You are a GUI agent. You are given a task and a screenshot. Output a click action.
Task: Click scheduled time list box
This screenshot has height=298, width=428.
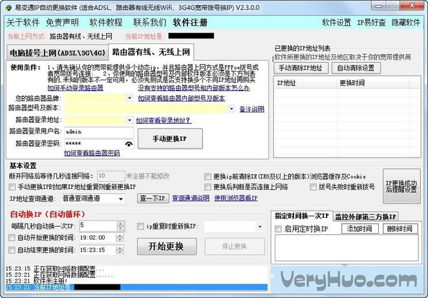tap(347, 248)
